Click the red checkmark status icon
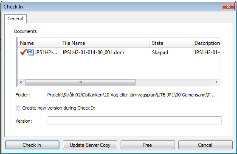The image size is (237, 154). [24, 52]
